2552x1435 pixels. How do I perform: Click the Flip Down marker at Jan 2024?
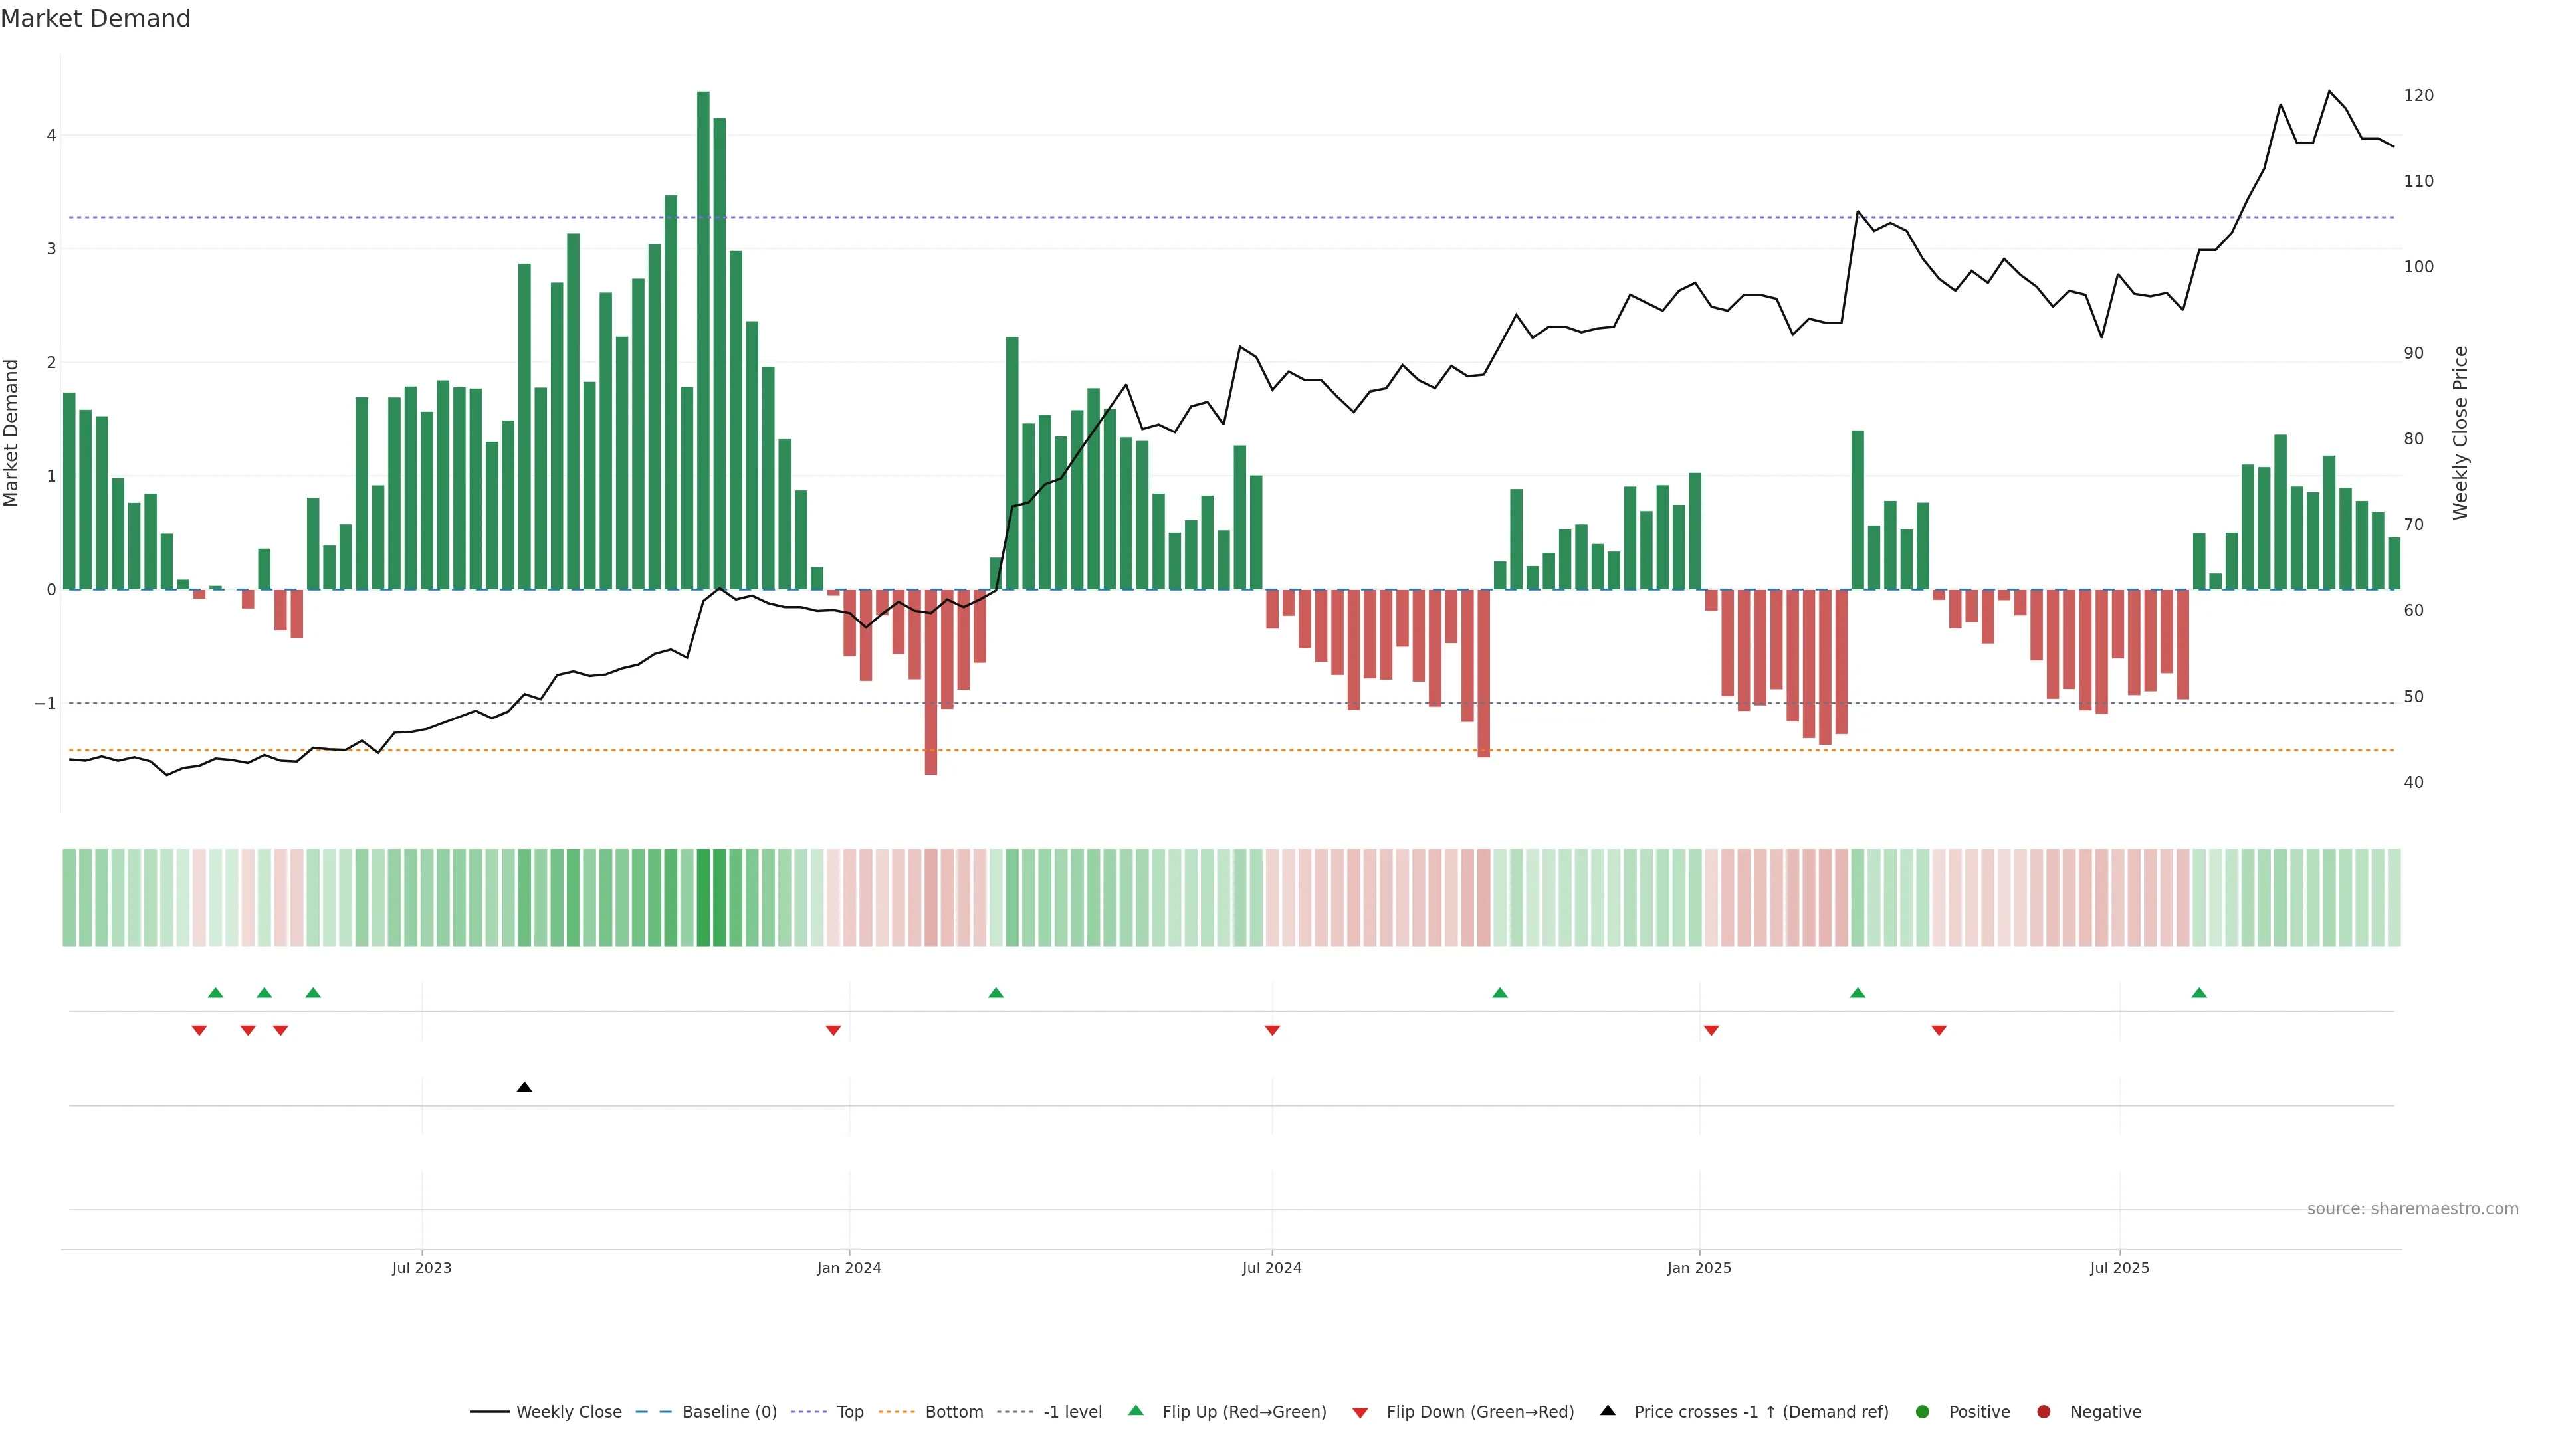point(833,1031)
